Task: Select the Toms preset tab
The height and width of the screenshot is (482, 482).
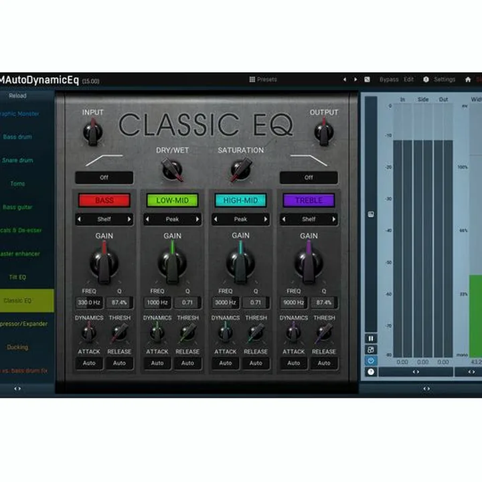Action: (17, 183)
